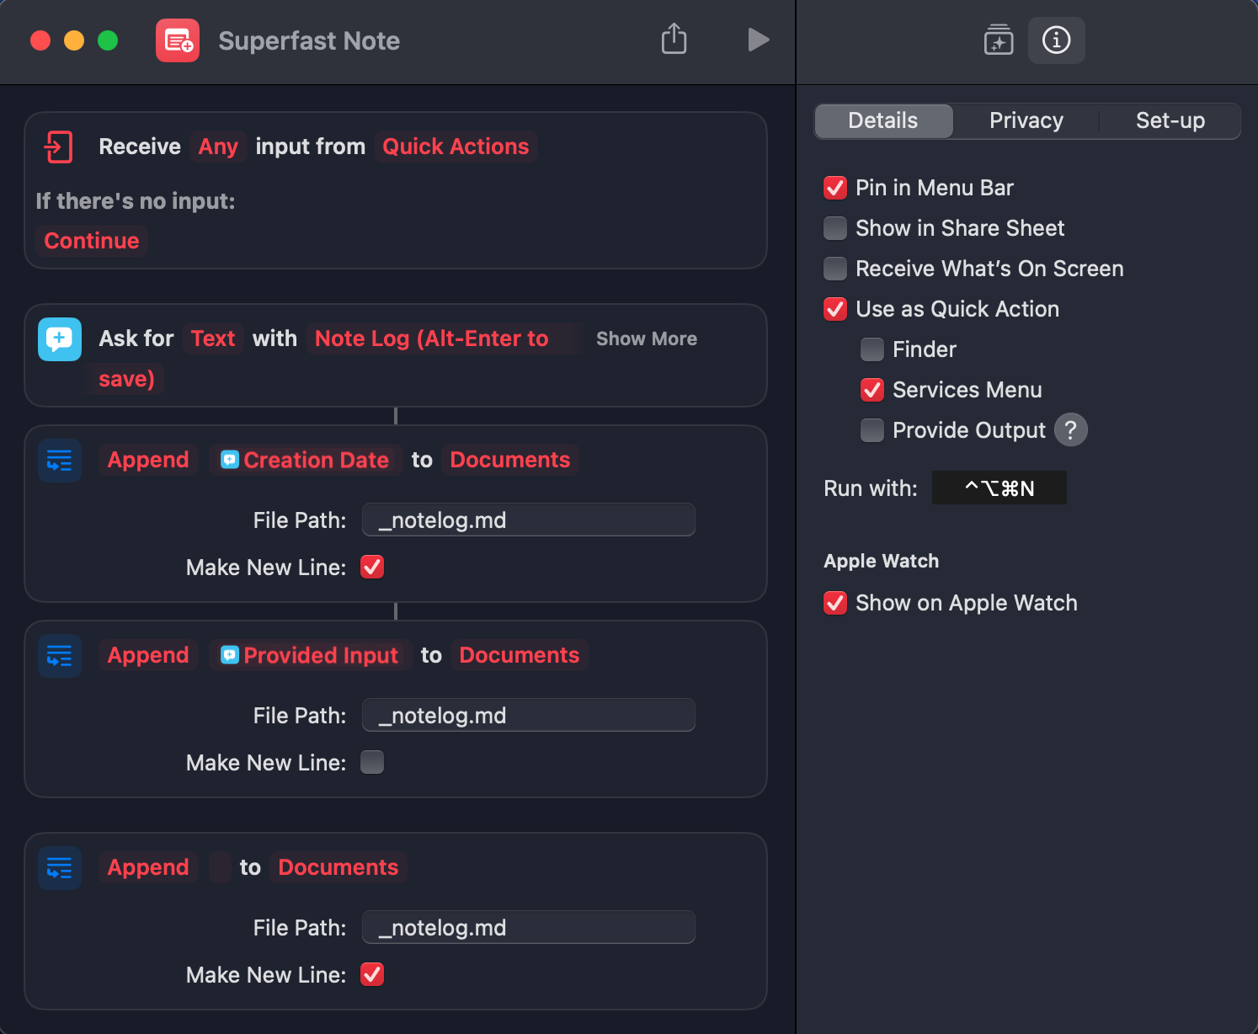This screenshot has width=1258, height=1034.
Task: Open the Any input type dropdown
Action: point(218,147)
